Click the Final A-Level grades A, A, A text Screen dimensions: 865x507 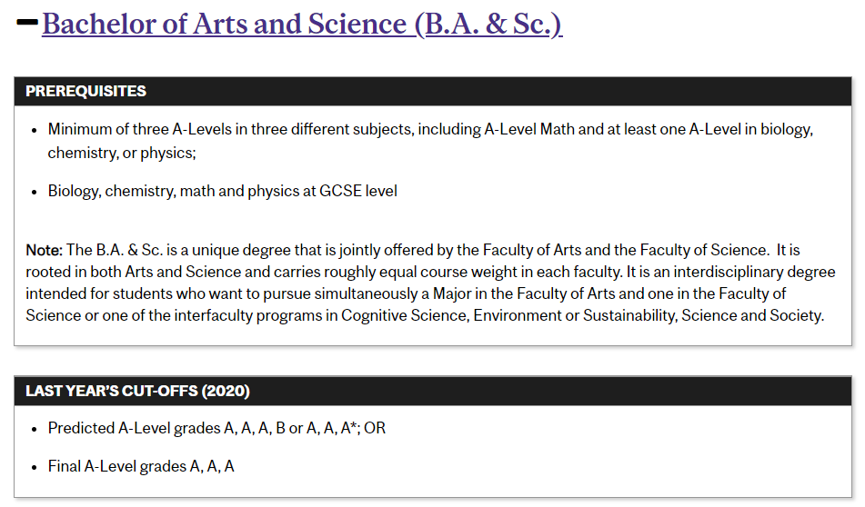click(141, 467)
